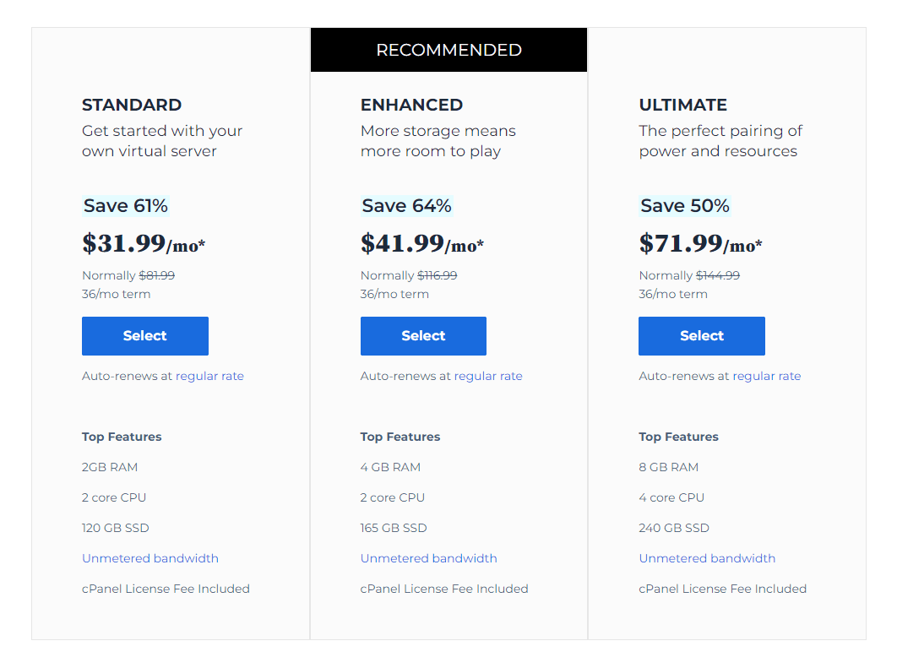The height and width of the screenshot is (668, 897).
Task: Click the RECOMMENDED banner above ENHANCED
Action: (448, 50)
